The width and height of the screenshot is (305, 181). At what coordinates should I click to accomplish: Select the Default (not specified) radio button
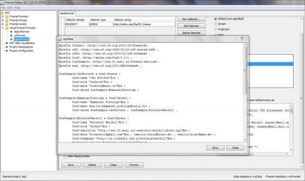tap(215, 19)
